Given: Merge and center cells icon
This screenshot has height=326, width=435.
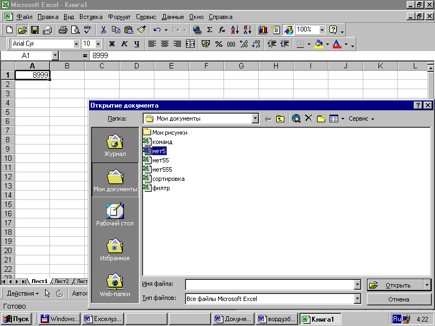Looking at the screenshot, I should [x=190, y=44].
